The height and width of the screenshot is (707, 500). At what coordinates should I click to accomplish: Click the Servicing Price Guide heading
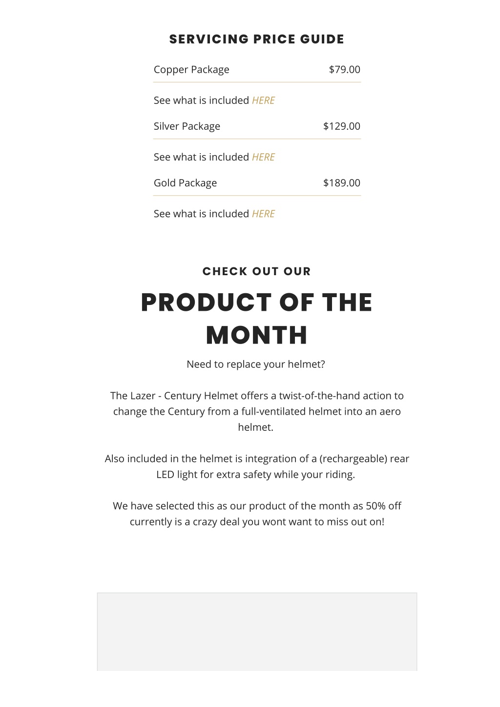point(257,40)
